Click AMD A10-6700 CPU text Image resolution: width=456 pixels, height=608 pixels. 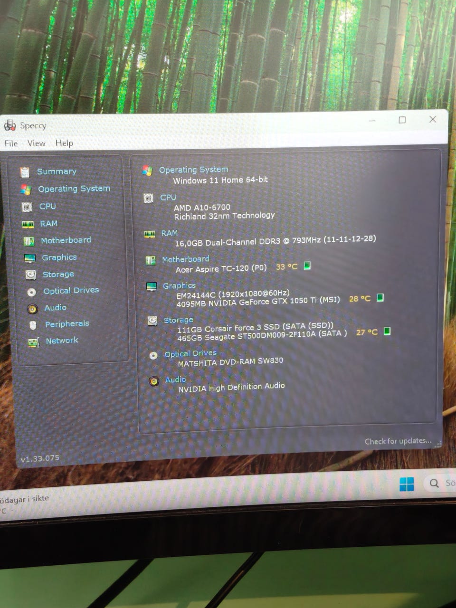202,208
